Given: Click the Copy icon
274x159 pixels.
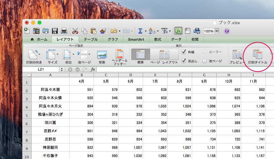Looking at the screenshot, I should tap(84, 31).
